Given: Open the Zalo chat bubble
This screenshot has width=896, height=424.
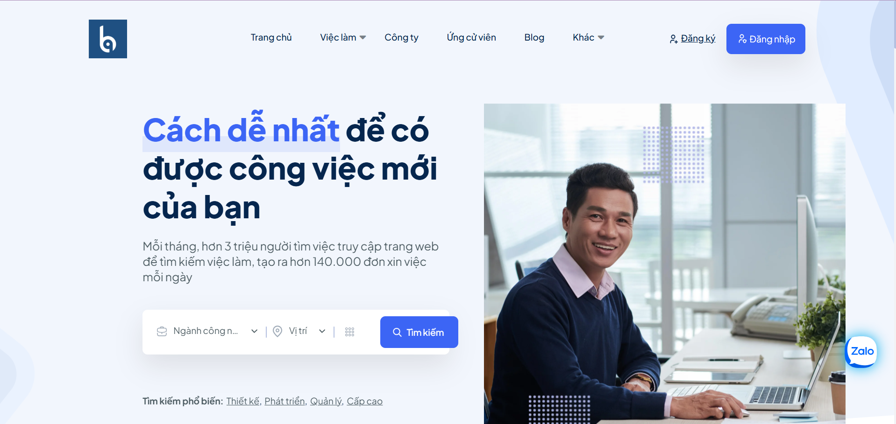Looking at the screenshot, I should [861, 352].
